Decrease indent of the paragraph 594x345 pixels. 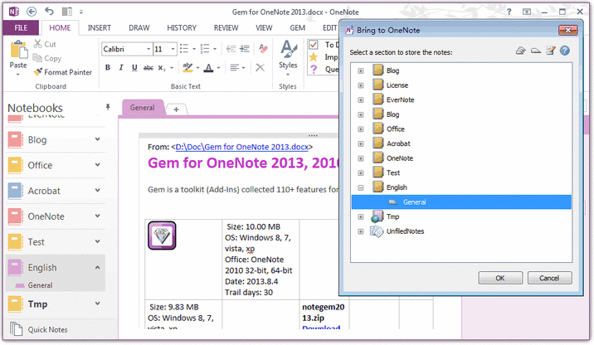pyautogui.click(x=231, y=49)
